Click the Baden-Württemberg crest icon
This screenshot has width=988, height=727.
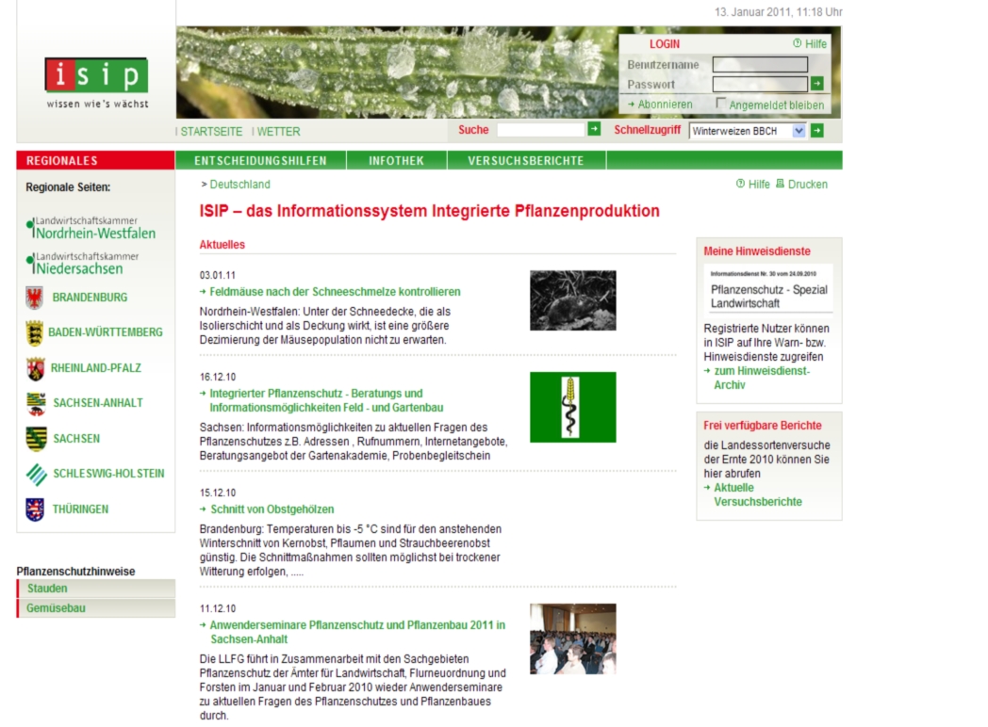(34, 332)
